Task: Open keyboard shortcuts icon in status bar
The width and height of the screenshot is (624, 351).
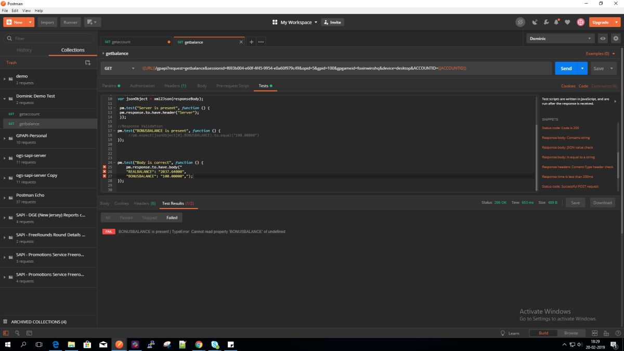Action: tap(606, 333)
